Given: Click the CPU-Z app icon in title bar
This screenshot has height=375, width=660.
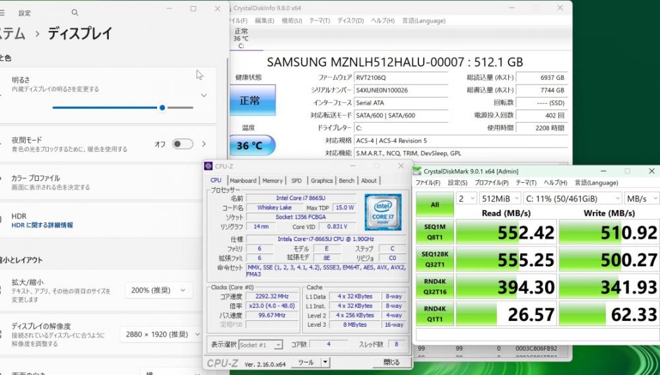Looking at the screenshot, I should (209, 166).
